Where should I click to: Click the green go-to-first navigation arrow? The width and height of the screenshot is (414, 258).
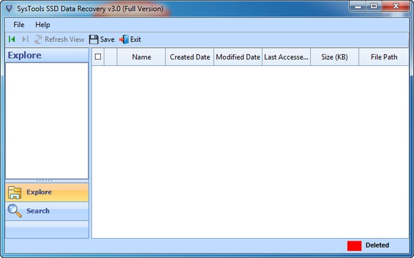(12, 39)
